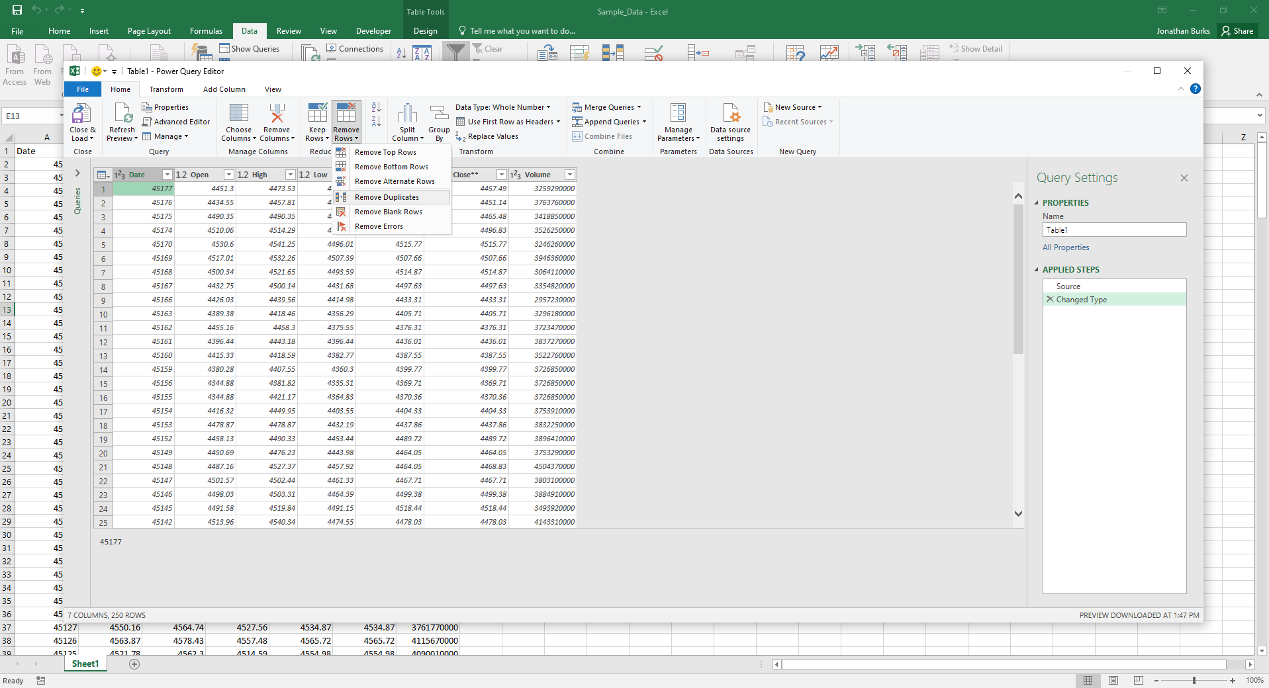Screen dimensions: 1269x688
Task: Open Data source settings
Action: point(730,122)
